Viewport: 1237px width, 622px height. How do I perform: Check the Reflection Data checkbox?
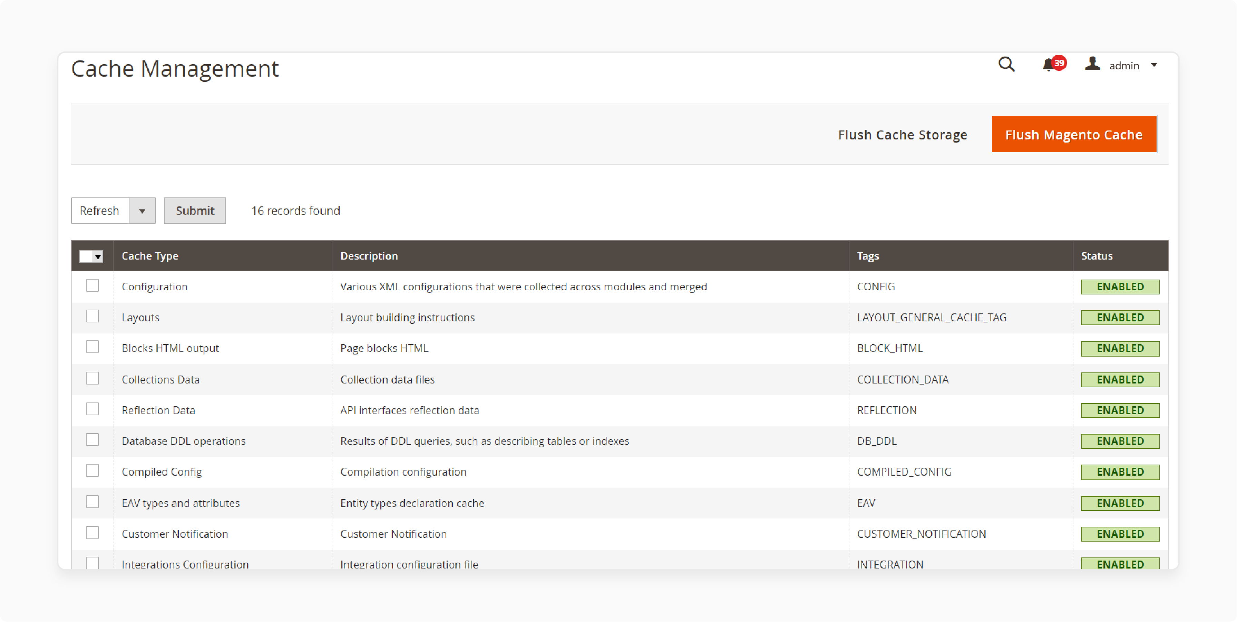(x=92, y=409)
